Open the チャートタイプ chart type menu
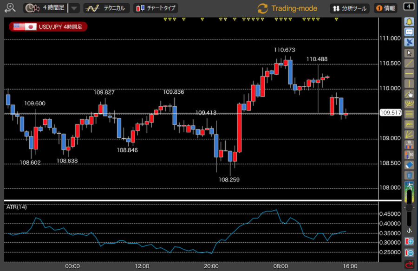418x271 pixels. pos(156,8)
